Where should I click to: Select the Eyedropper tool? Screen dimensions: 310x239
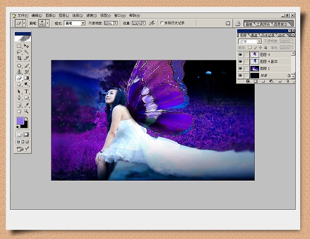click(x=26, y=105)
